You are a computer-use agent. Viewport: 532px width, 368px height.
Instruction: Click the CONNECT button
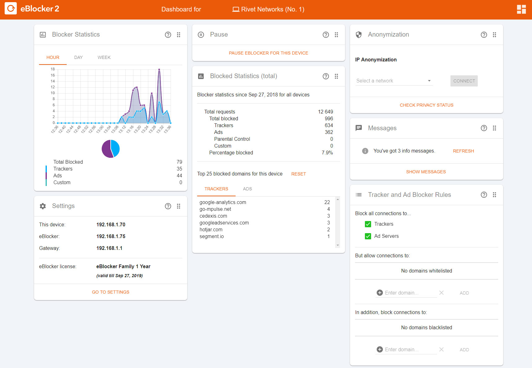[x=464, y=81]
